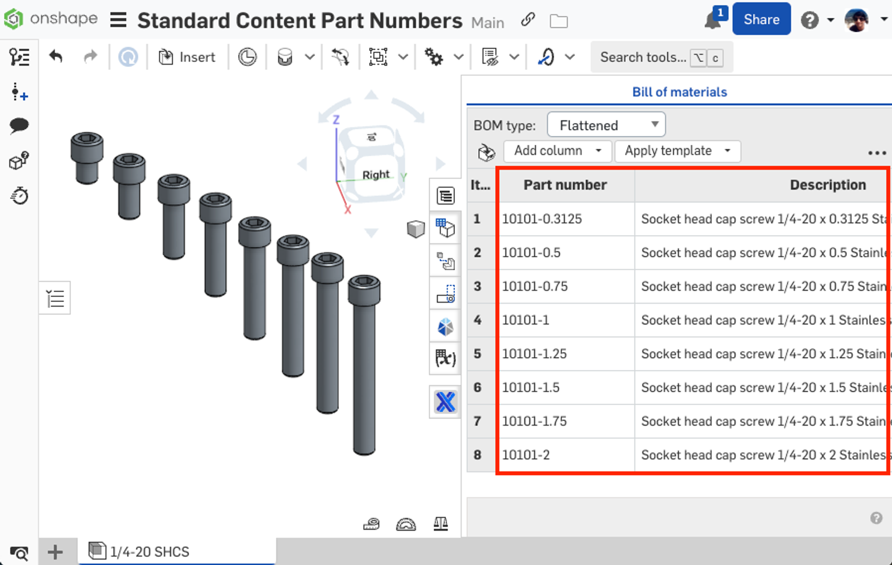Click the measure ruler icon below the viewport
The height and width of the screenshot is (565, 892).
[372, 523]
